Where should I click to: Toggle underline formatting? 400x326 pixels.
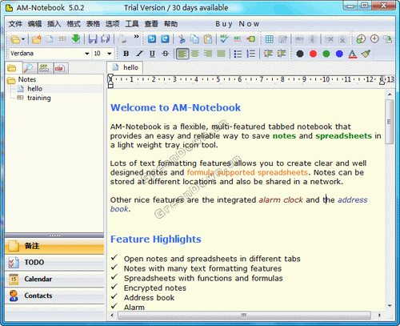152,54
